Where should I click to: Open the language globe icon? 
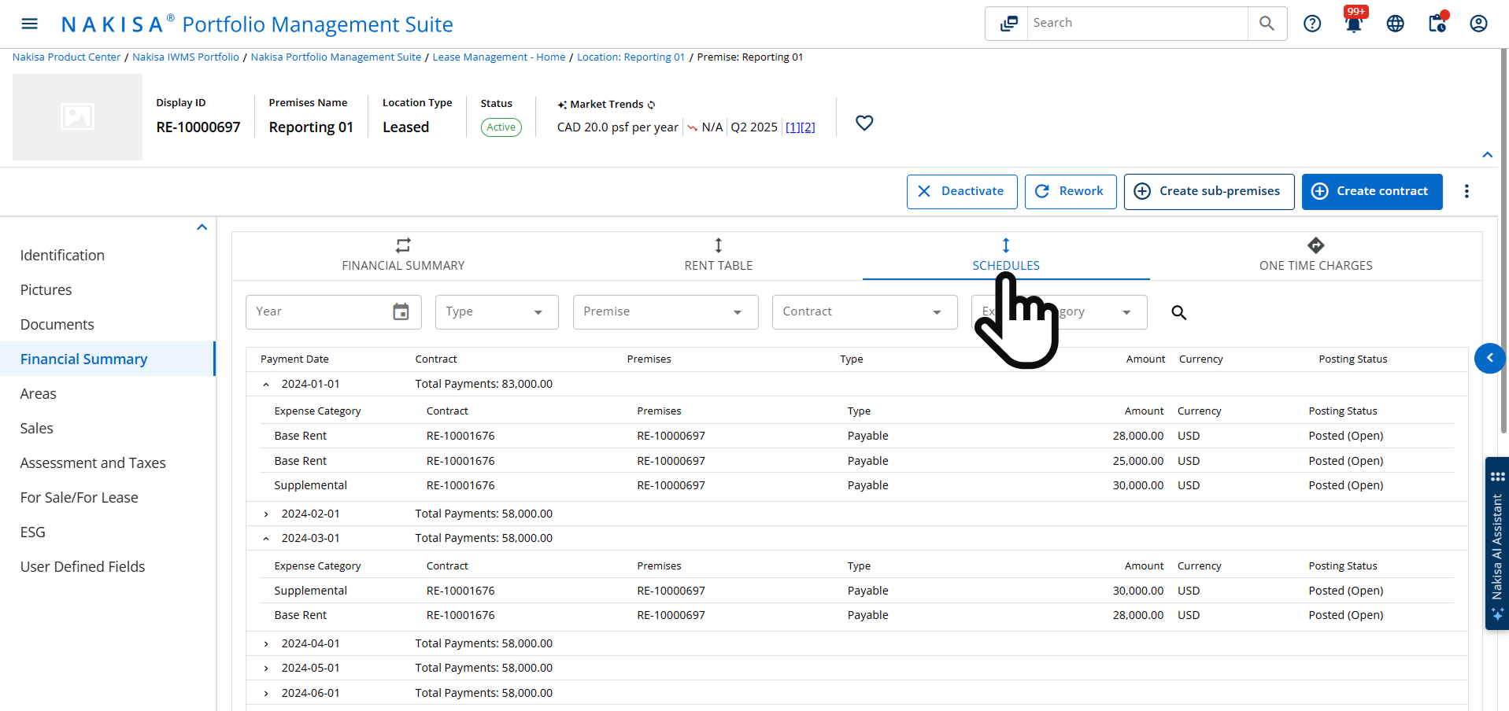click(1395, 24)
